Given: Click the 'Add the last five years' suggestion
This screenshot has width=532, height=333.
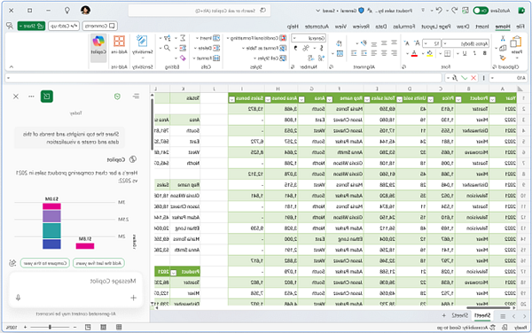Looking at the screenshot, I should [98, 263].
